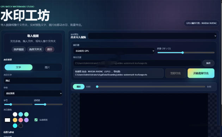Pick the bright cyan color swatch
Screen dimensions: 222x137
tap(15, 126)
